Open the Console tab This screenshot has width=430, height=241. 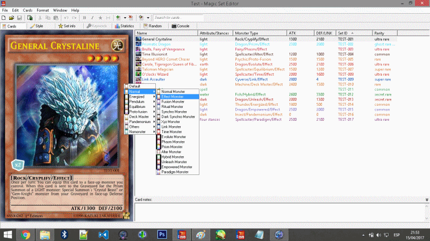[x=181, y=26]
